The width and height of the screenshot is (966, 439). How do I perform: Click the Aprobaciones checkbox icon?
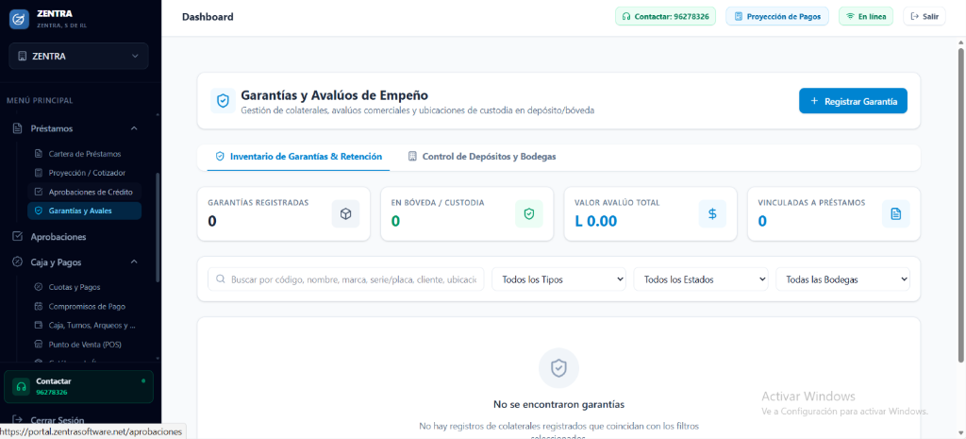pyautogui.click(x=18, y=237)
